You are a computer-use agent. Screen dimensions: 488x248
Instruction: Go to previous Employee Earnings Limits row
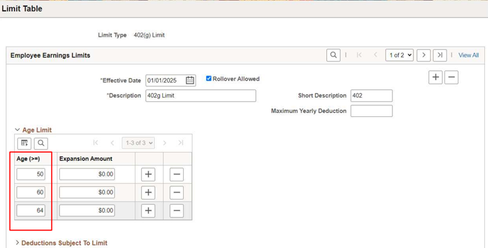376,55
